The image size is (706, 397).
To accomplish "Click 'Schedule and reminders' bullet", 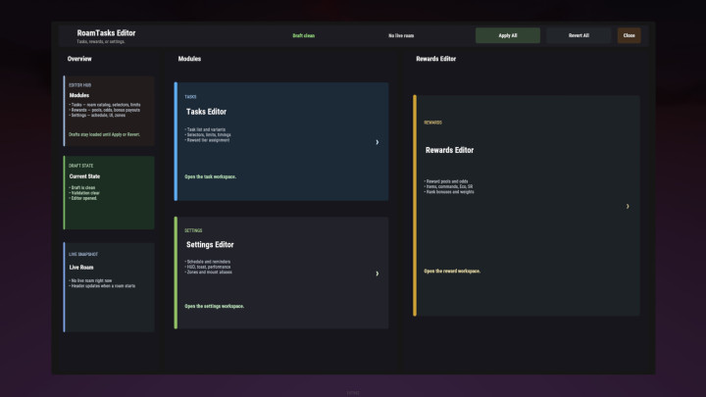I will pyautogui.click(x=207, y=262).
